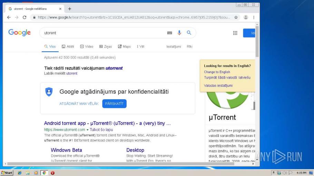Click the µTorrent logo image thumbnail

coord(228,101)
